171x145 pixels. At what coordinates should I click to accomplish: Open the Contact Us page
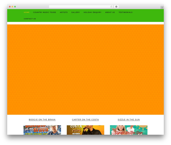30,19
